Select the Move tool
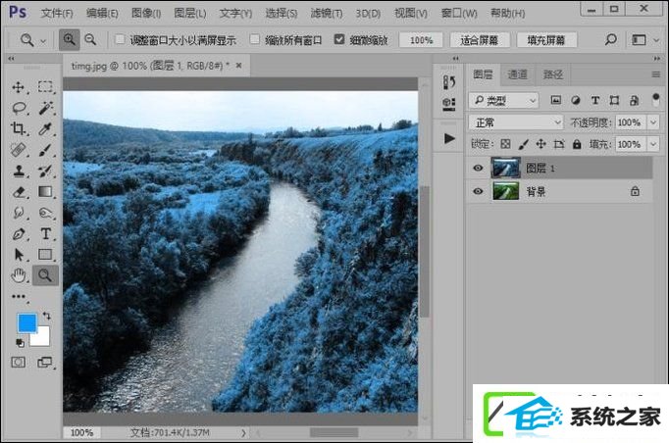This screenshot has width=669, height=443. [18, 87]
